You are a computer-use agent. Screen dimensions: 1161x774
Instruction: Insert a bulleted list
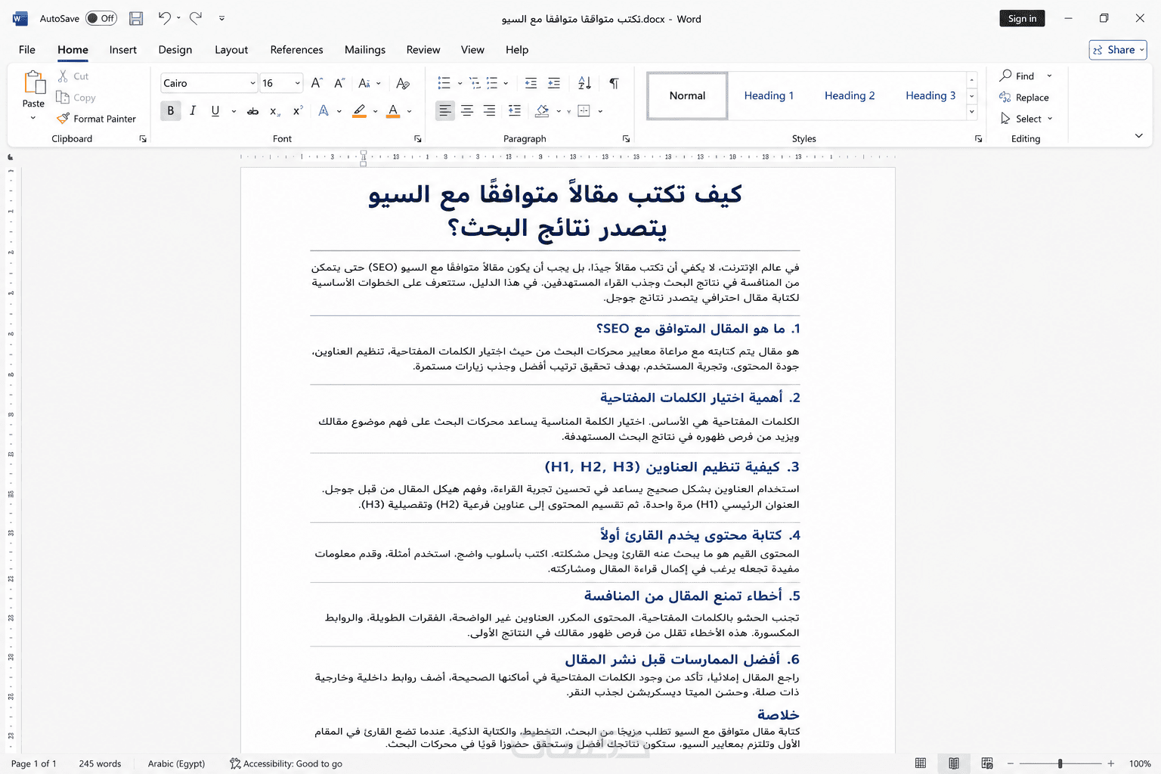444,83
